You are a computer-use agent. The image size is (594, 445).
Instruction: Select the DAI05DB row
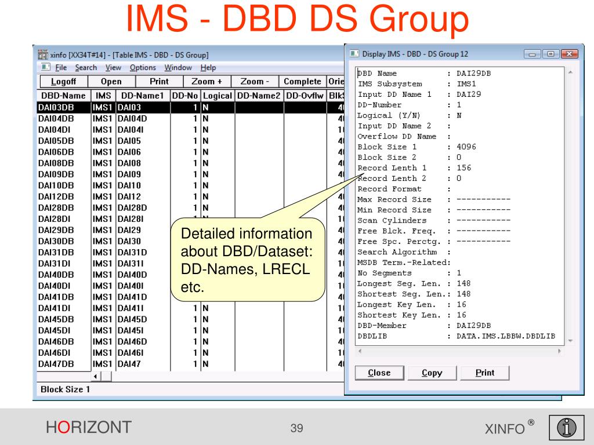pos(190,141)
